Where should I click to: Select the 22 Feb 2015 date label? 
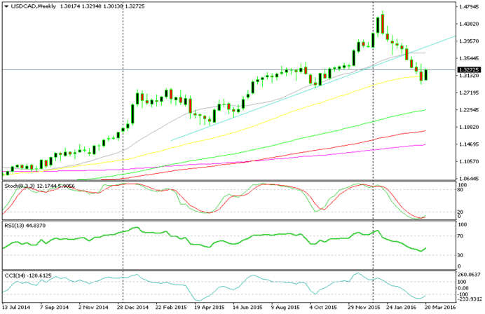tap(171, 307)
